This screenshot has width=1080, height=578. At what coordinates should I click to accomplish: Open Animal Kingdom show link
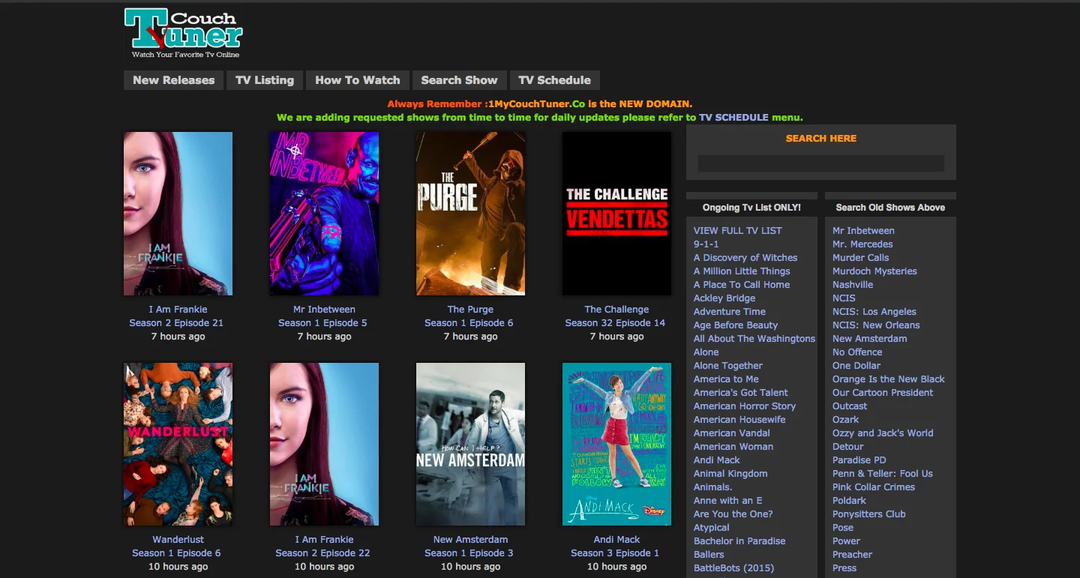pyautogui.click(x=730, y=474)
